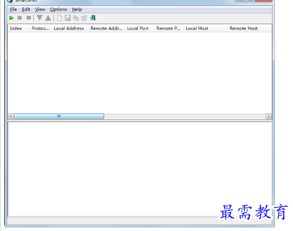Click the blue horizontal scrollbar thumb
The width and height of the screenshot is (293, 231).
point(59,116)
